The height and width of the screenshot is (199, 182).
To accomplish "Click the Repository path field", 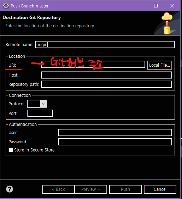I will click(x=106, y=84).
